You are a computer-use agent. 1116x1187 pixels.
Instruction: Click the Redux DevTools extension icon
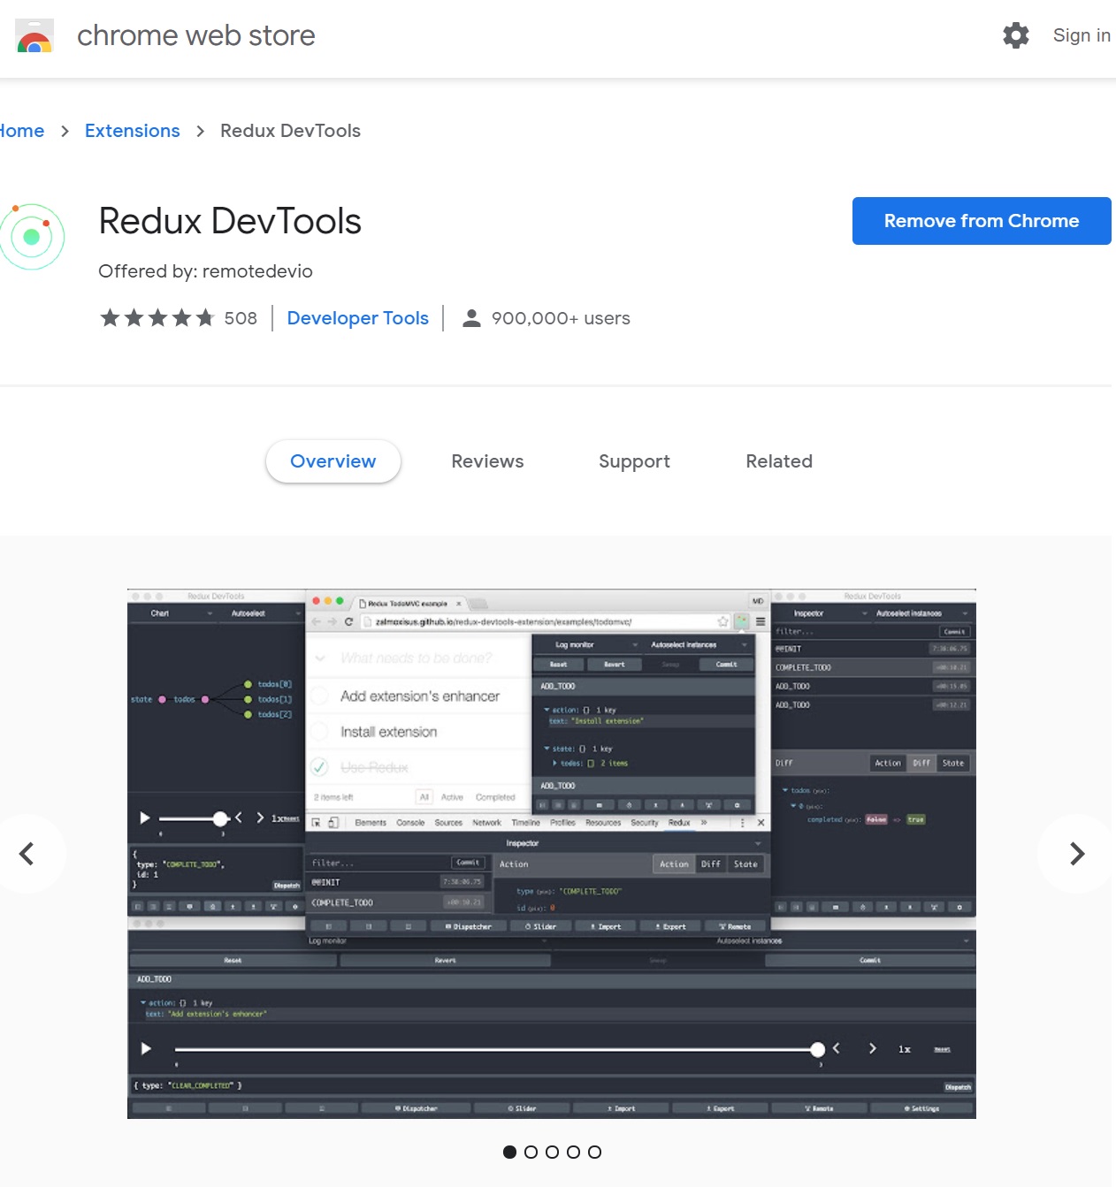click(x=33, y=237)
